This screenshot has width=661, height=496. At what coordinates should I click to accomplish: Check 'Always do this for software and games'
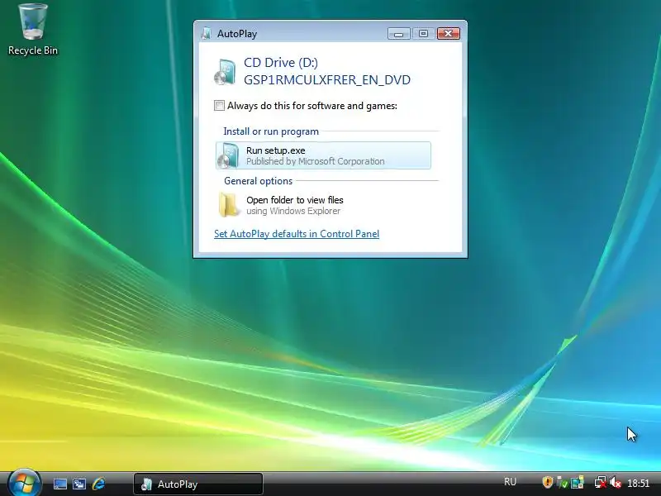click(x=219, y=106)
